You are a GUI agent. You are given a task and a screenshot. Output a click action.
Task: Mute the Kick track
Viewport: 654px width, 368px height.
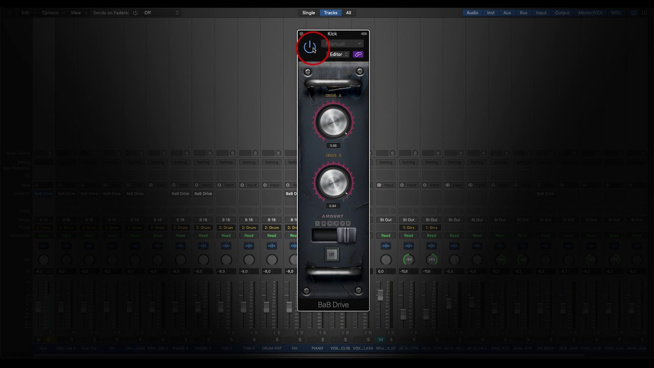tap(38, 339)
